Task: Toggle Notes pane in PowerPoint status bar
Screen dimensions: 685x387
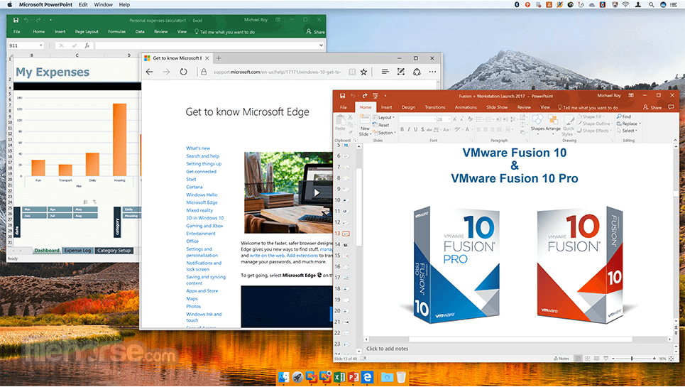Action: tap(561, 358)
